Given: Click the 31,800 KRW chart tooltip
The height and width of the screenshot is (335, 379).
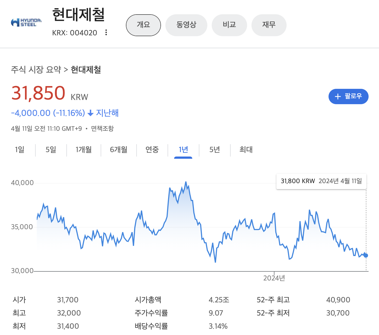Looking at the screenshot, I should pos(321,181).
